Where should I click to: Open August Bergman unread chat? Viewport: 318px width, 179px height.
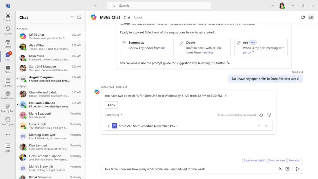tap(50, 79)
